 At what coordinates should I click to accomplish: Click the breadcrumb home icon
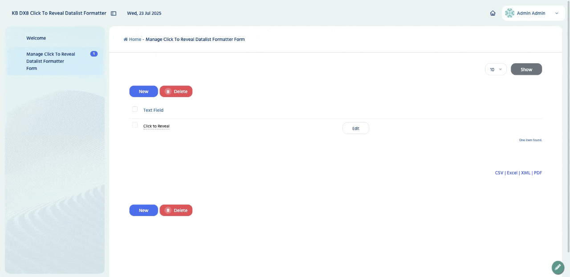126,39
